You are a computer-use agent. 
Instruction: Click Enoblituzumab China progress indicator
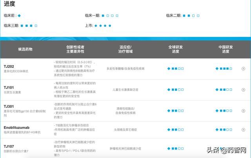[x=224, y=130]
